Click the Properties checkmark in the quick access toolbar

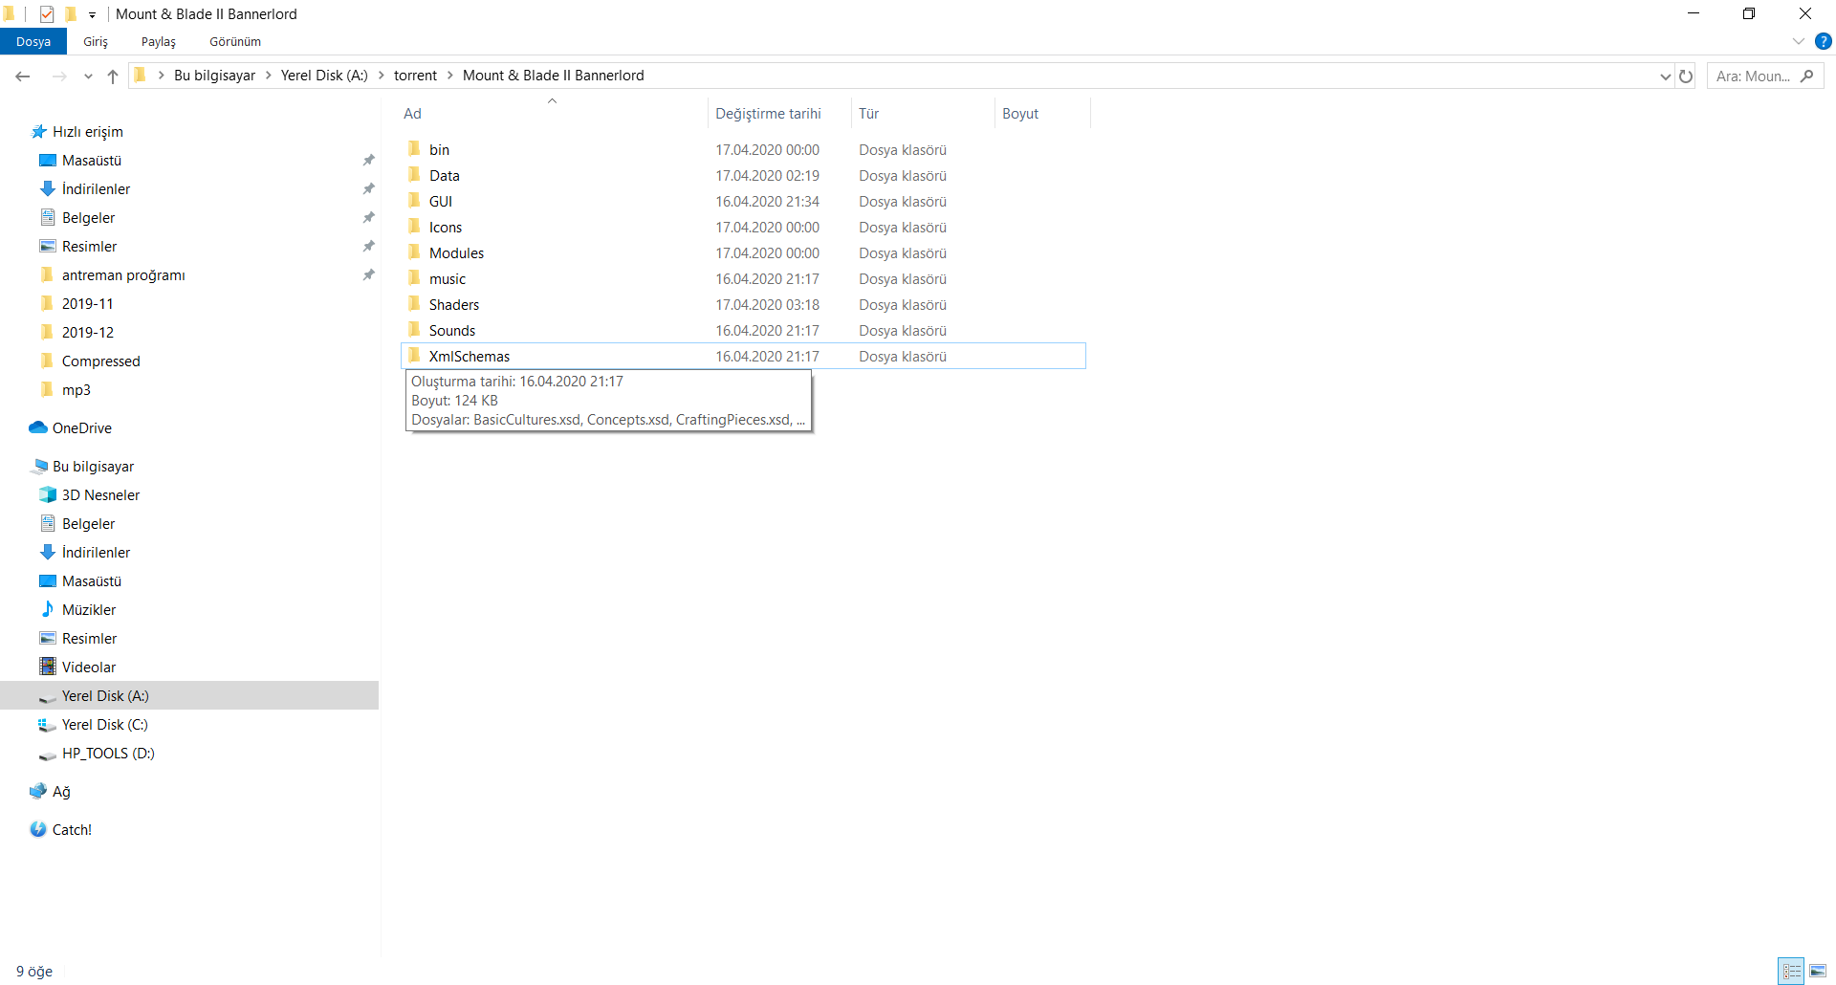(x=47, y=13)
